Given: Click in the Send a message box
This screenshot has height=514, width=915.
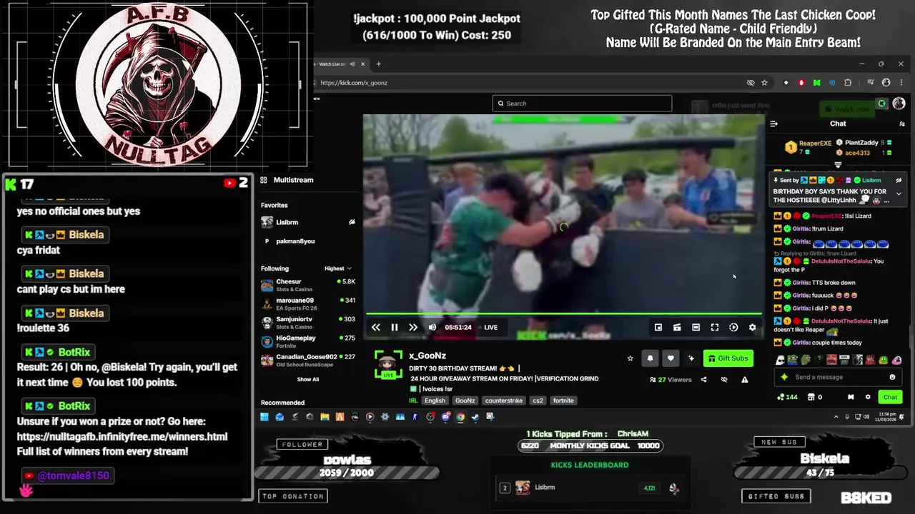Looking at the screenshot, I should click(839, 377).
